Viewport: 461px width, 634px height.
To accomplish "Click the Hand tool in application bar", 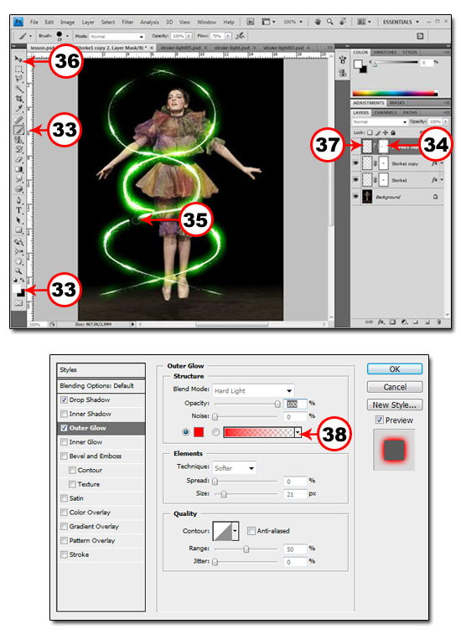I will pos(318,22).
